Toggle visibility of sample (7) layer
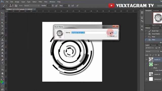The image size is (162, 91). [147, 60]
